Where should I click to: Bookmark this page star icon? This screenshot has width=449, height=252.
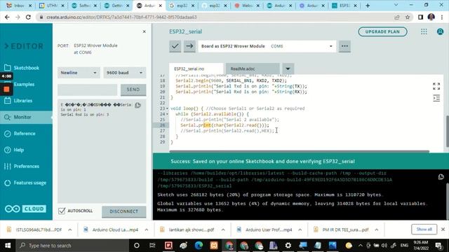[x=408, y=17]
